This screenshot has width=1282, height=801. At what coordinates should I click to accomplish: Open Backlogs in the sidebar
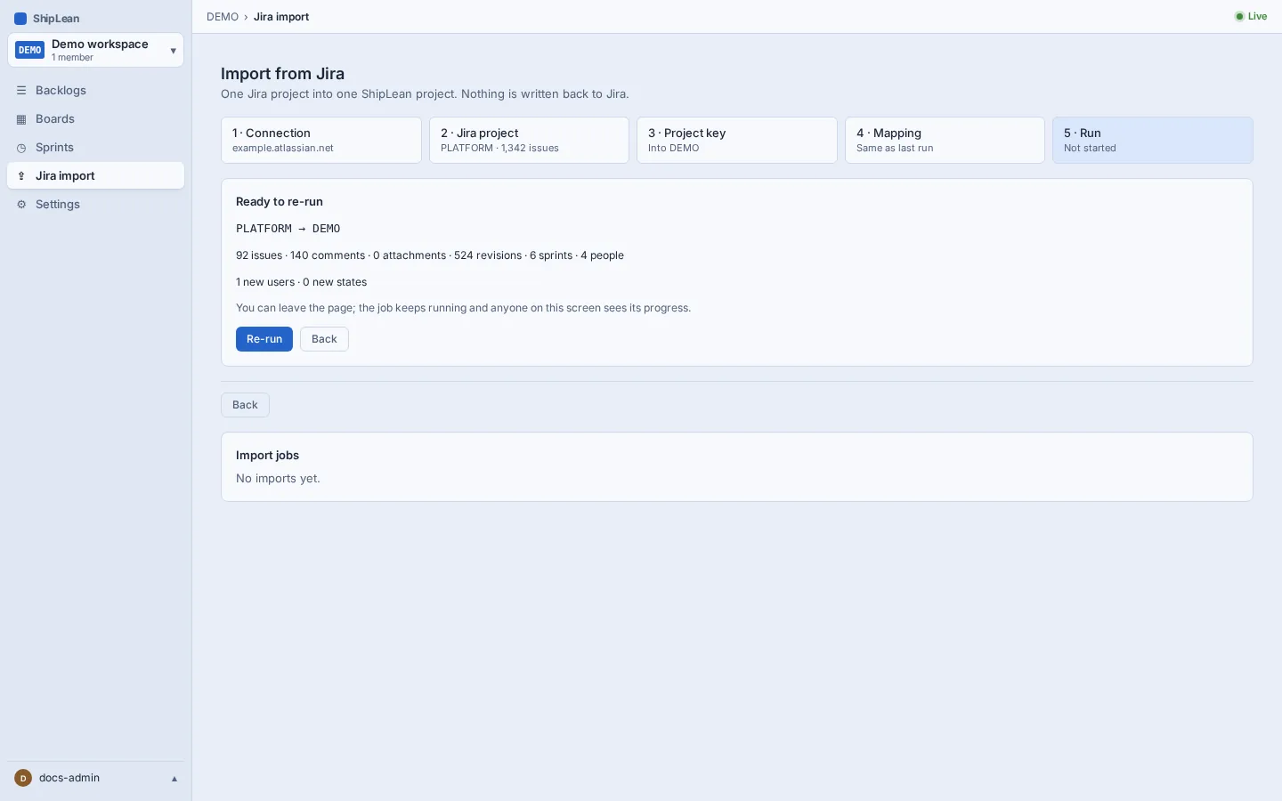(x=95, y=91)
